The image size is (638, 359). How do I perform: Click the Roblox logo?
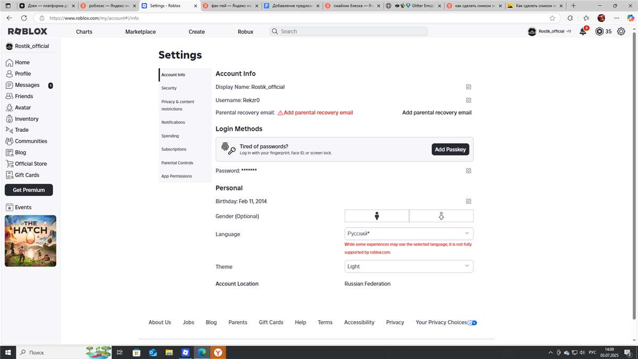(28, 31)
